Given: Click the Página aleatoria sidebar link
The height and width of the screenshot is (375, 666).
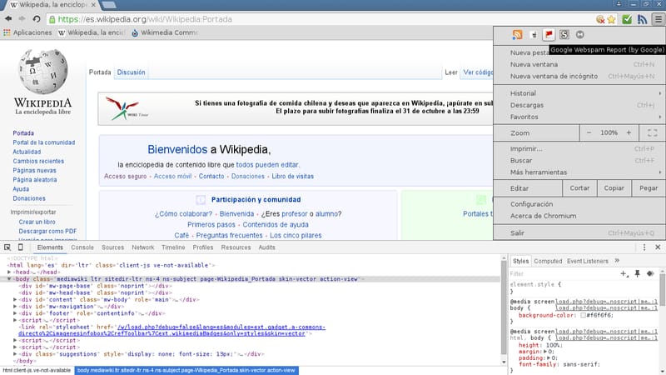Looking at the screenshot, I should (x=34, y=180).
